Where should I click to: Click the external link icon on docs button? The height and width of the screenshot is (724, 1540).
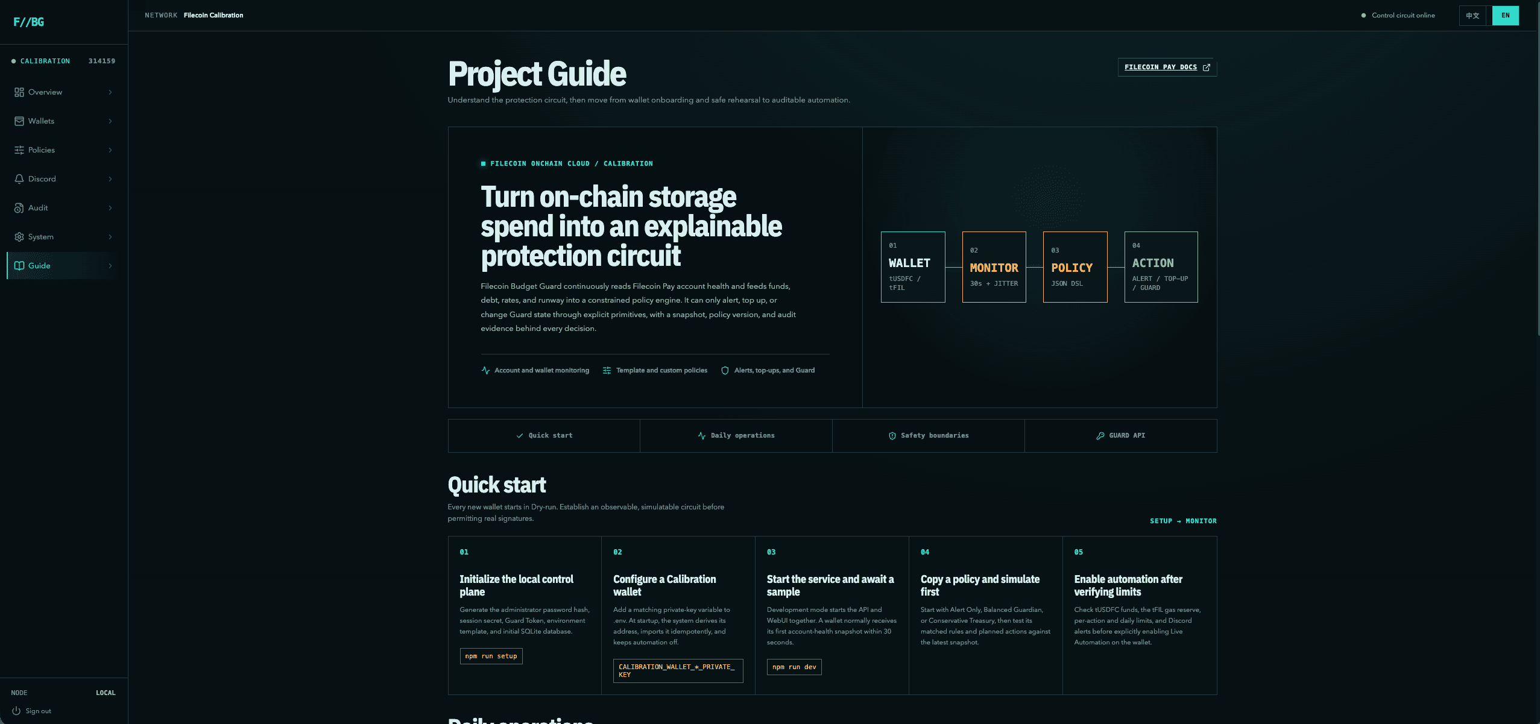[1207, 68]
